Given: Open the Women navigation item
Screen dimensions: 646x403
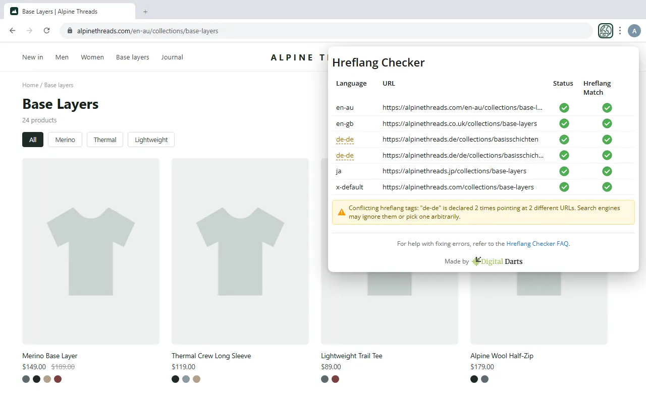Looking at the screenshot, I should (x=92, y=57).
